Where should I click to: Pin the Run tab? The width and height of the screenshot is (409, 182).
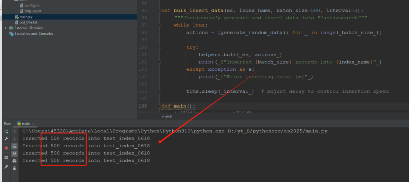click(x=6, y=166)
